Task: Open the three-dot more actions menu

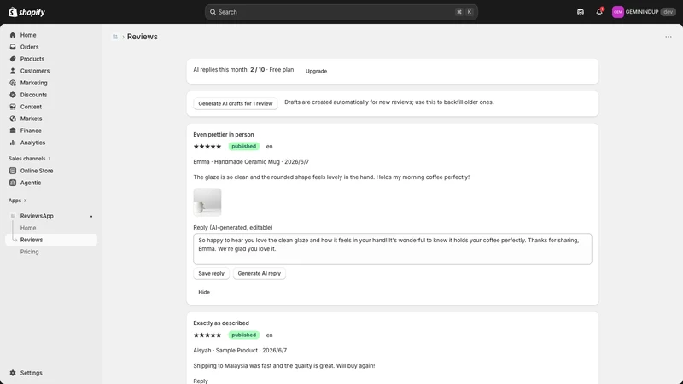Action: tap(668, 37)
